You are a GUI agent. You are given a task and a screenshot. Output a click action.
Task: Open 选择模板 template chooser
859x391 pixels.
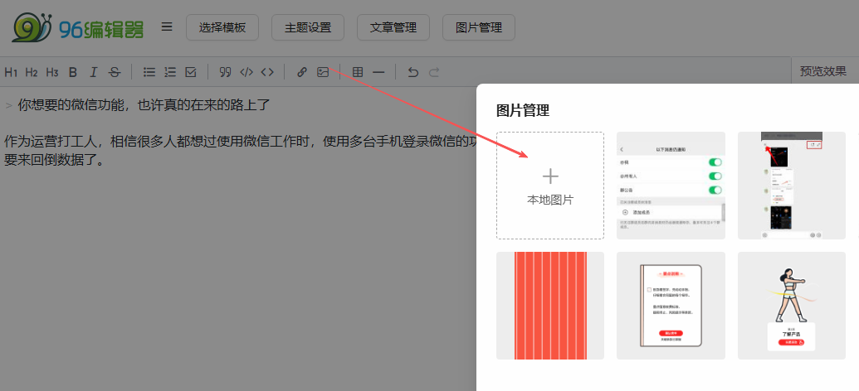tap(222, 27)
